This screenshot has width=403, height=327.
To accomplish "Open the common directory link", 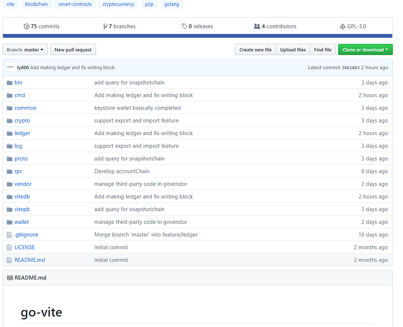I will point(25,108).
